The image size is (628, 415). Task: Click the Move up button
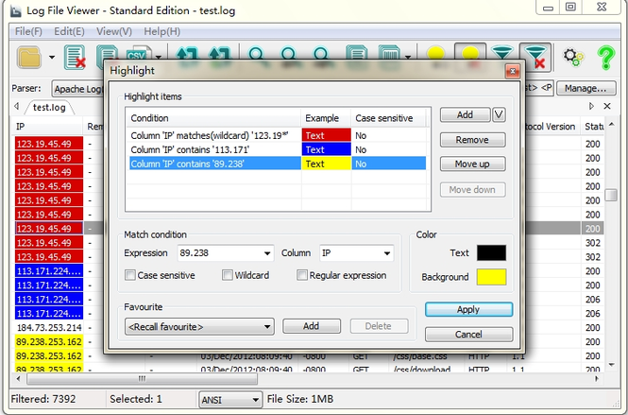point(472,164)
